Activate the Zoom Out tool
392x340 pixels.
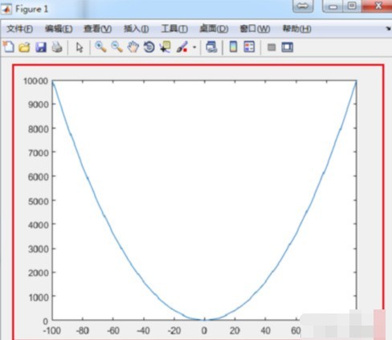tap(117, 47)
